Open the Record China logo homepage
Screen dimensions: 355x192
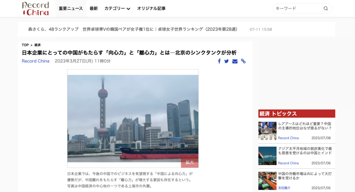click(35, 8)
